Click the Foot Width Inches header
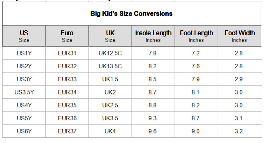 pos(239,36)
